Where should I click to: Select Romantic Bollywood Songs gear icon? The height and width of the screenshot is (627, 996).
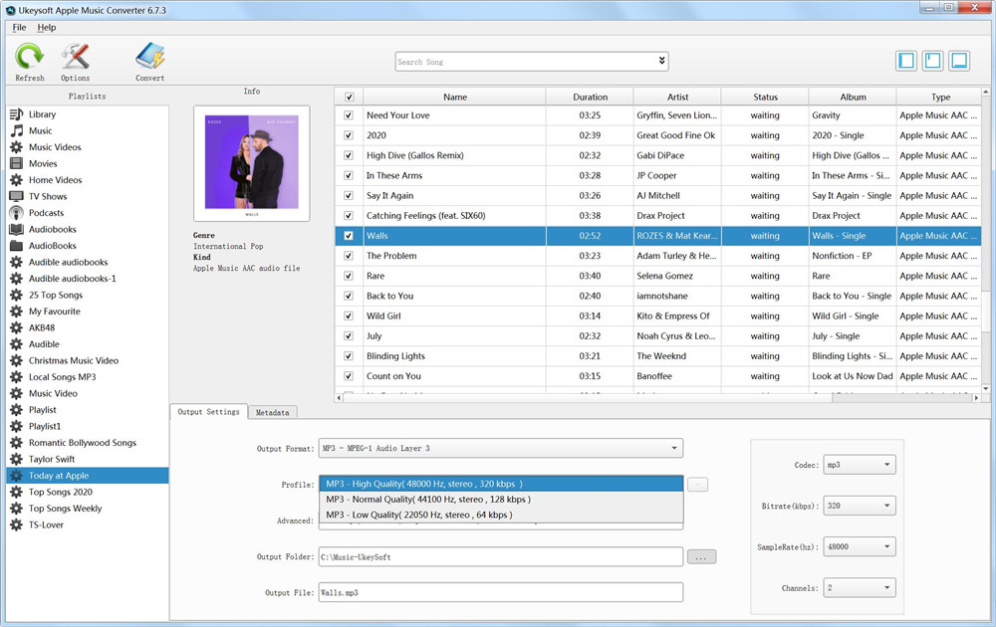17,443
